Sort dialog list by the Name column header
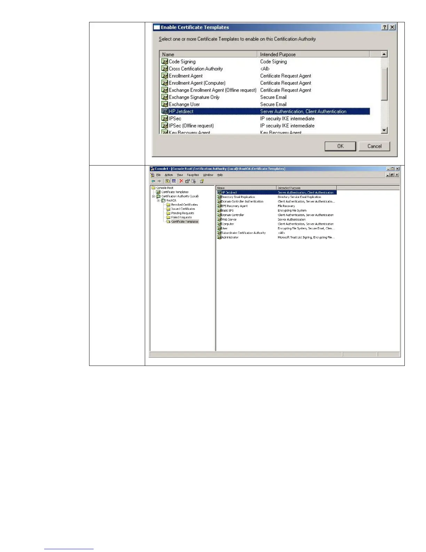Viewport: 426px width, 552px height. coord(208,54)
